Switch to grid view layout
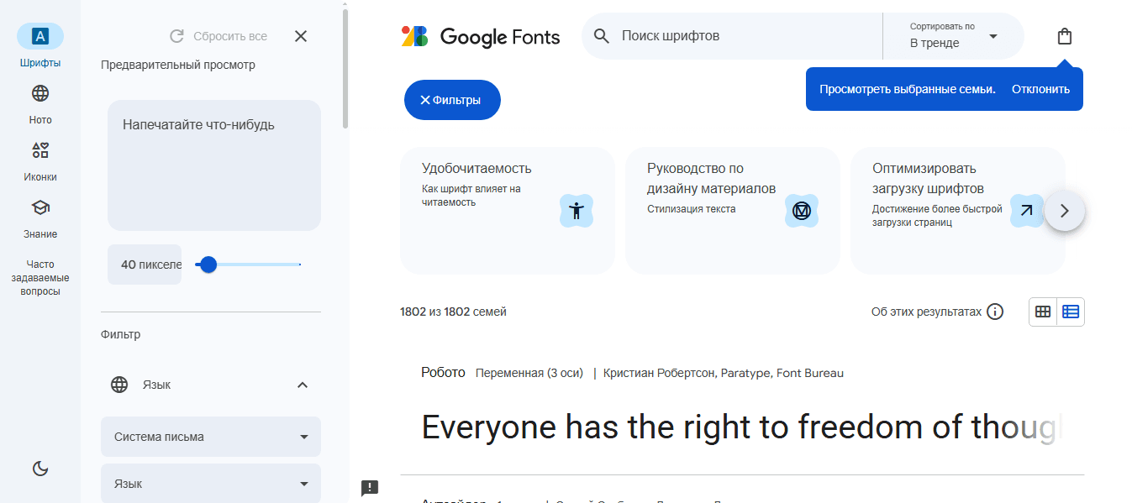 click(x=1043, y=312)
